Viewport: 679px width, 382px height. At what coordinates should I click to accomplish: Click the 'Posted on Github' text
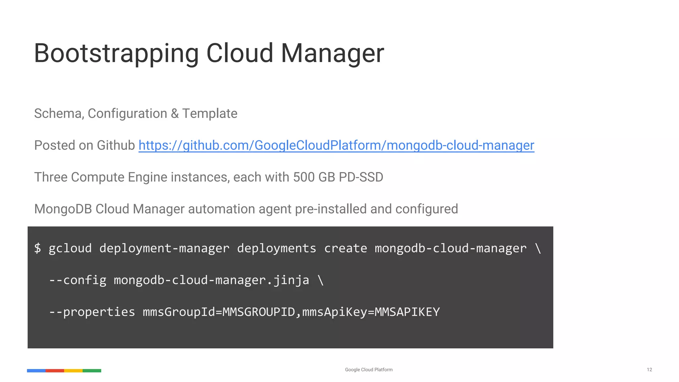[x=85, y=146]
